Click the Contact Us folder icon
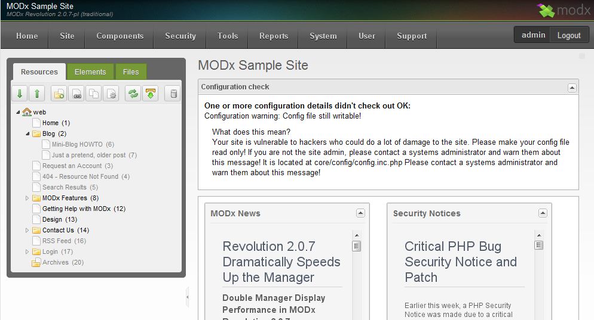The image size is (594, 320). (36, 230)
